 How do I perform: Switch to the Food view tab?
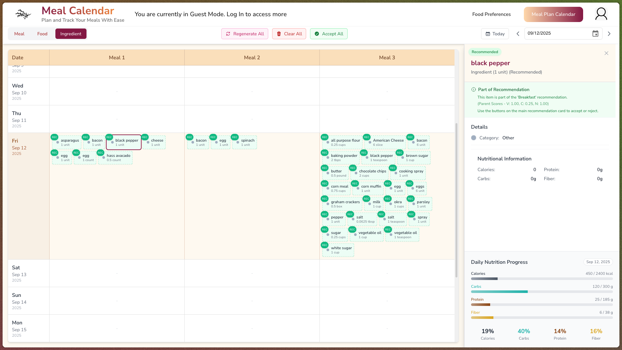42,34
